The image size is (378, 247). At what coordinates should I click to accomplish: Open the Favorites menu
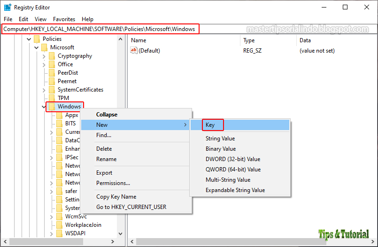click(64, 19)
